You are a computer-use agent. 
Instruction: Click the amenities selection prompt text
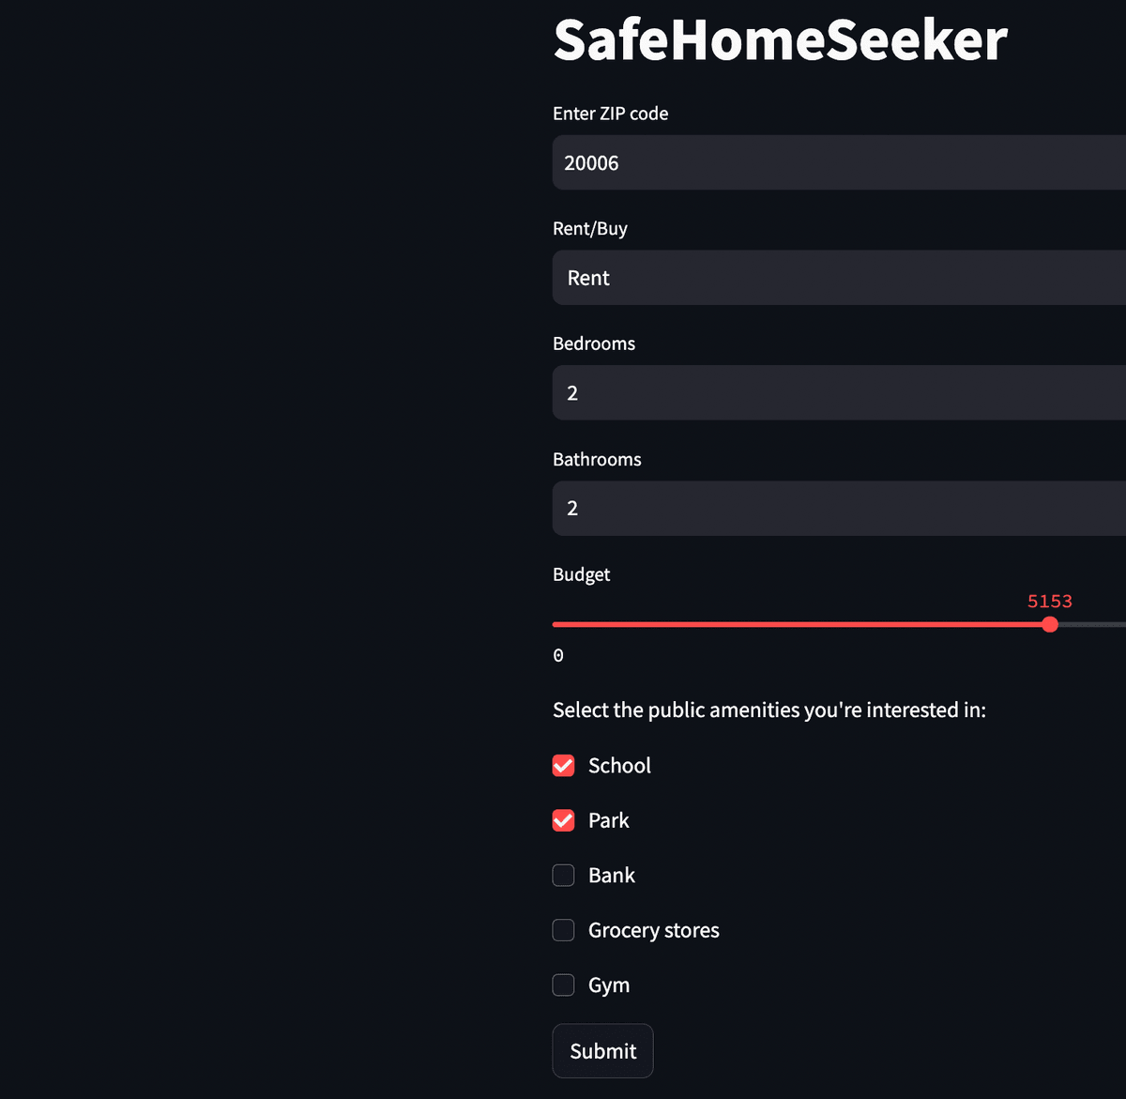pyautogui.click(x=769, y=710)
